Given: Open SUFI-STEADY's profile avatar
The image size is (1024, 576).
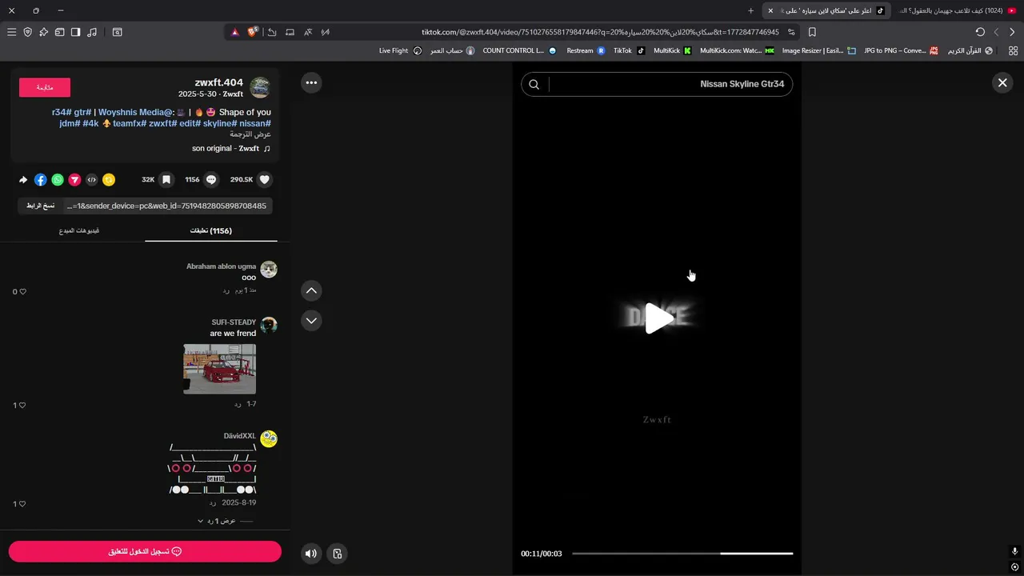Looking at the screenshot, I should 269,325.
